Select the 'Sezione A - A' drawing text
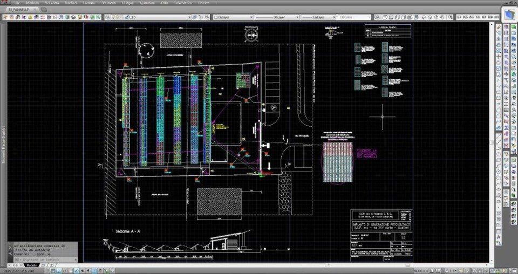Image resolution: width=518 pixels, height=274 pixels. 128,231
